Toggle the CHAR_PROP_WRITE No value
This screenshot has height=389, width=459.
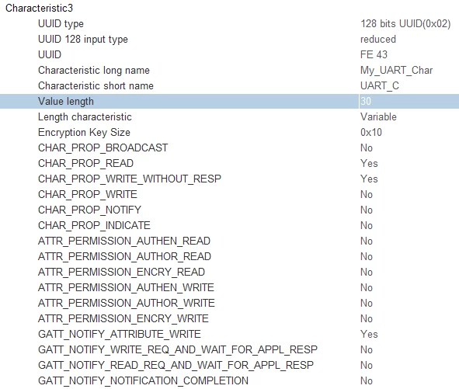tap(367, 194)
